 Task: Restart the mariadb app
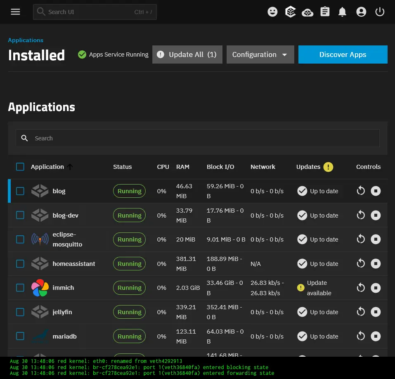[361, 336]
